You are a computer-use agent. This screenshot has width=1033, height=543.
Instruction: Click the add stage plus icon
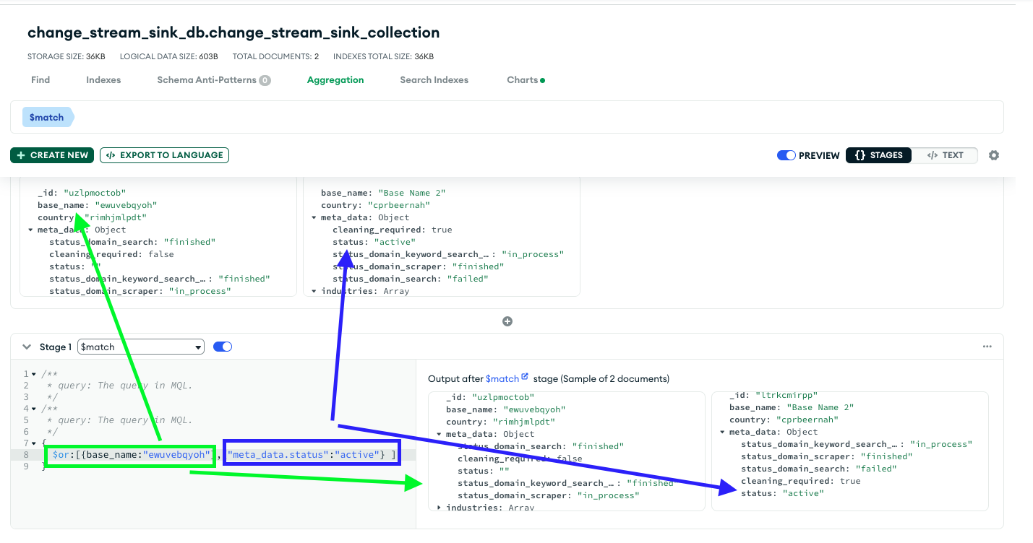(507, 321)
